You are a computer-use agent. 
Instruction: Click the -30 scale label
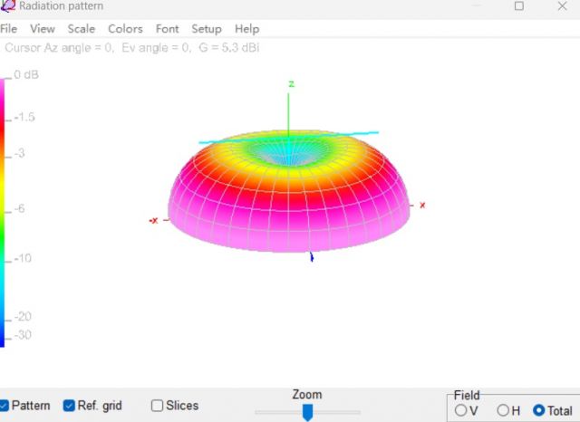(x=23, y=335)
